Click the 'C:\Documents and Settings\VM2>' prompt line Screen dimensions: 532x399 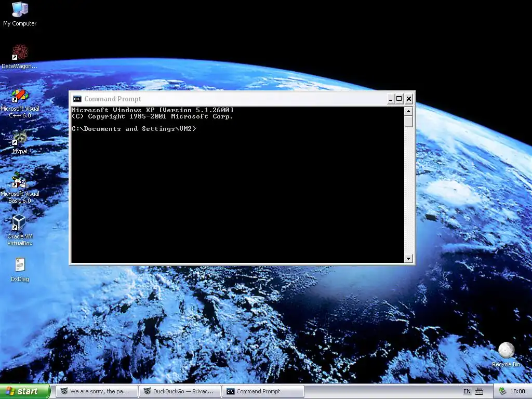(134, 129)
